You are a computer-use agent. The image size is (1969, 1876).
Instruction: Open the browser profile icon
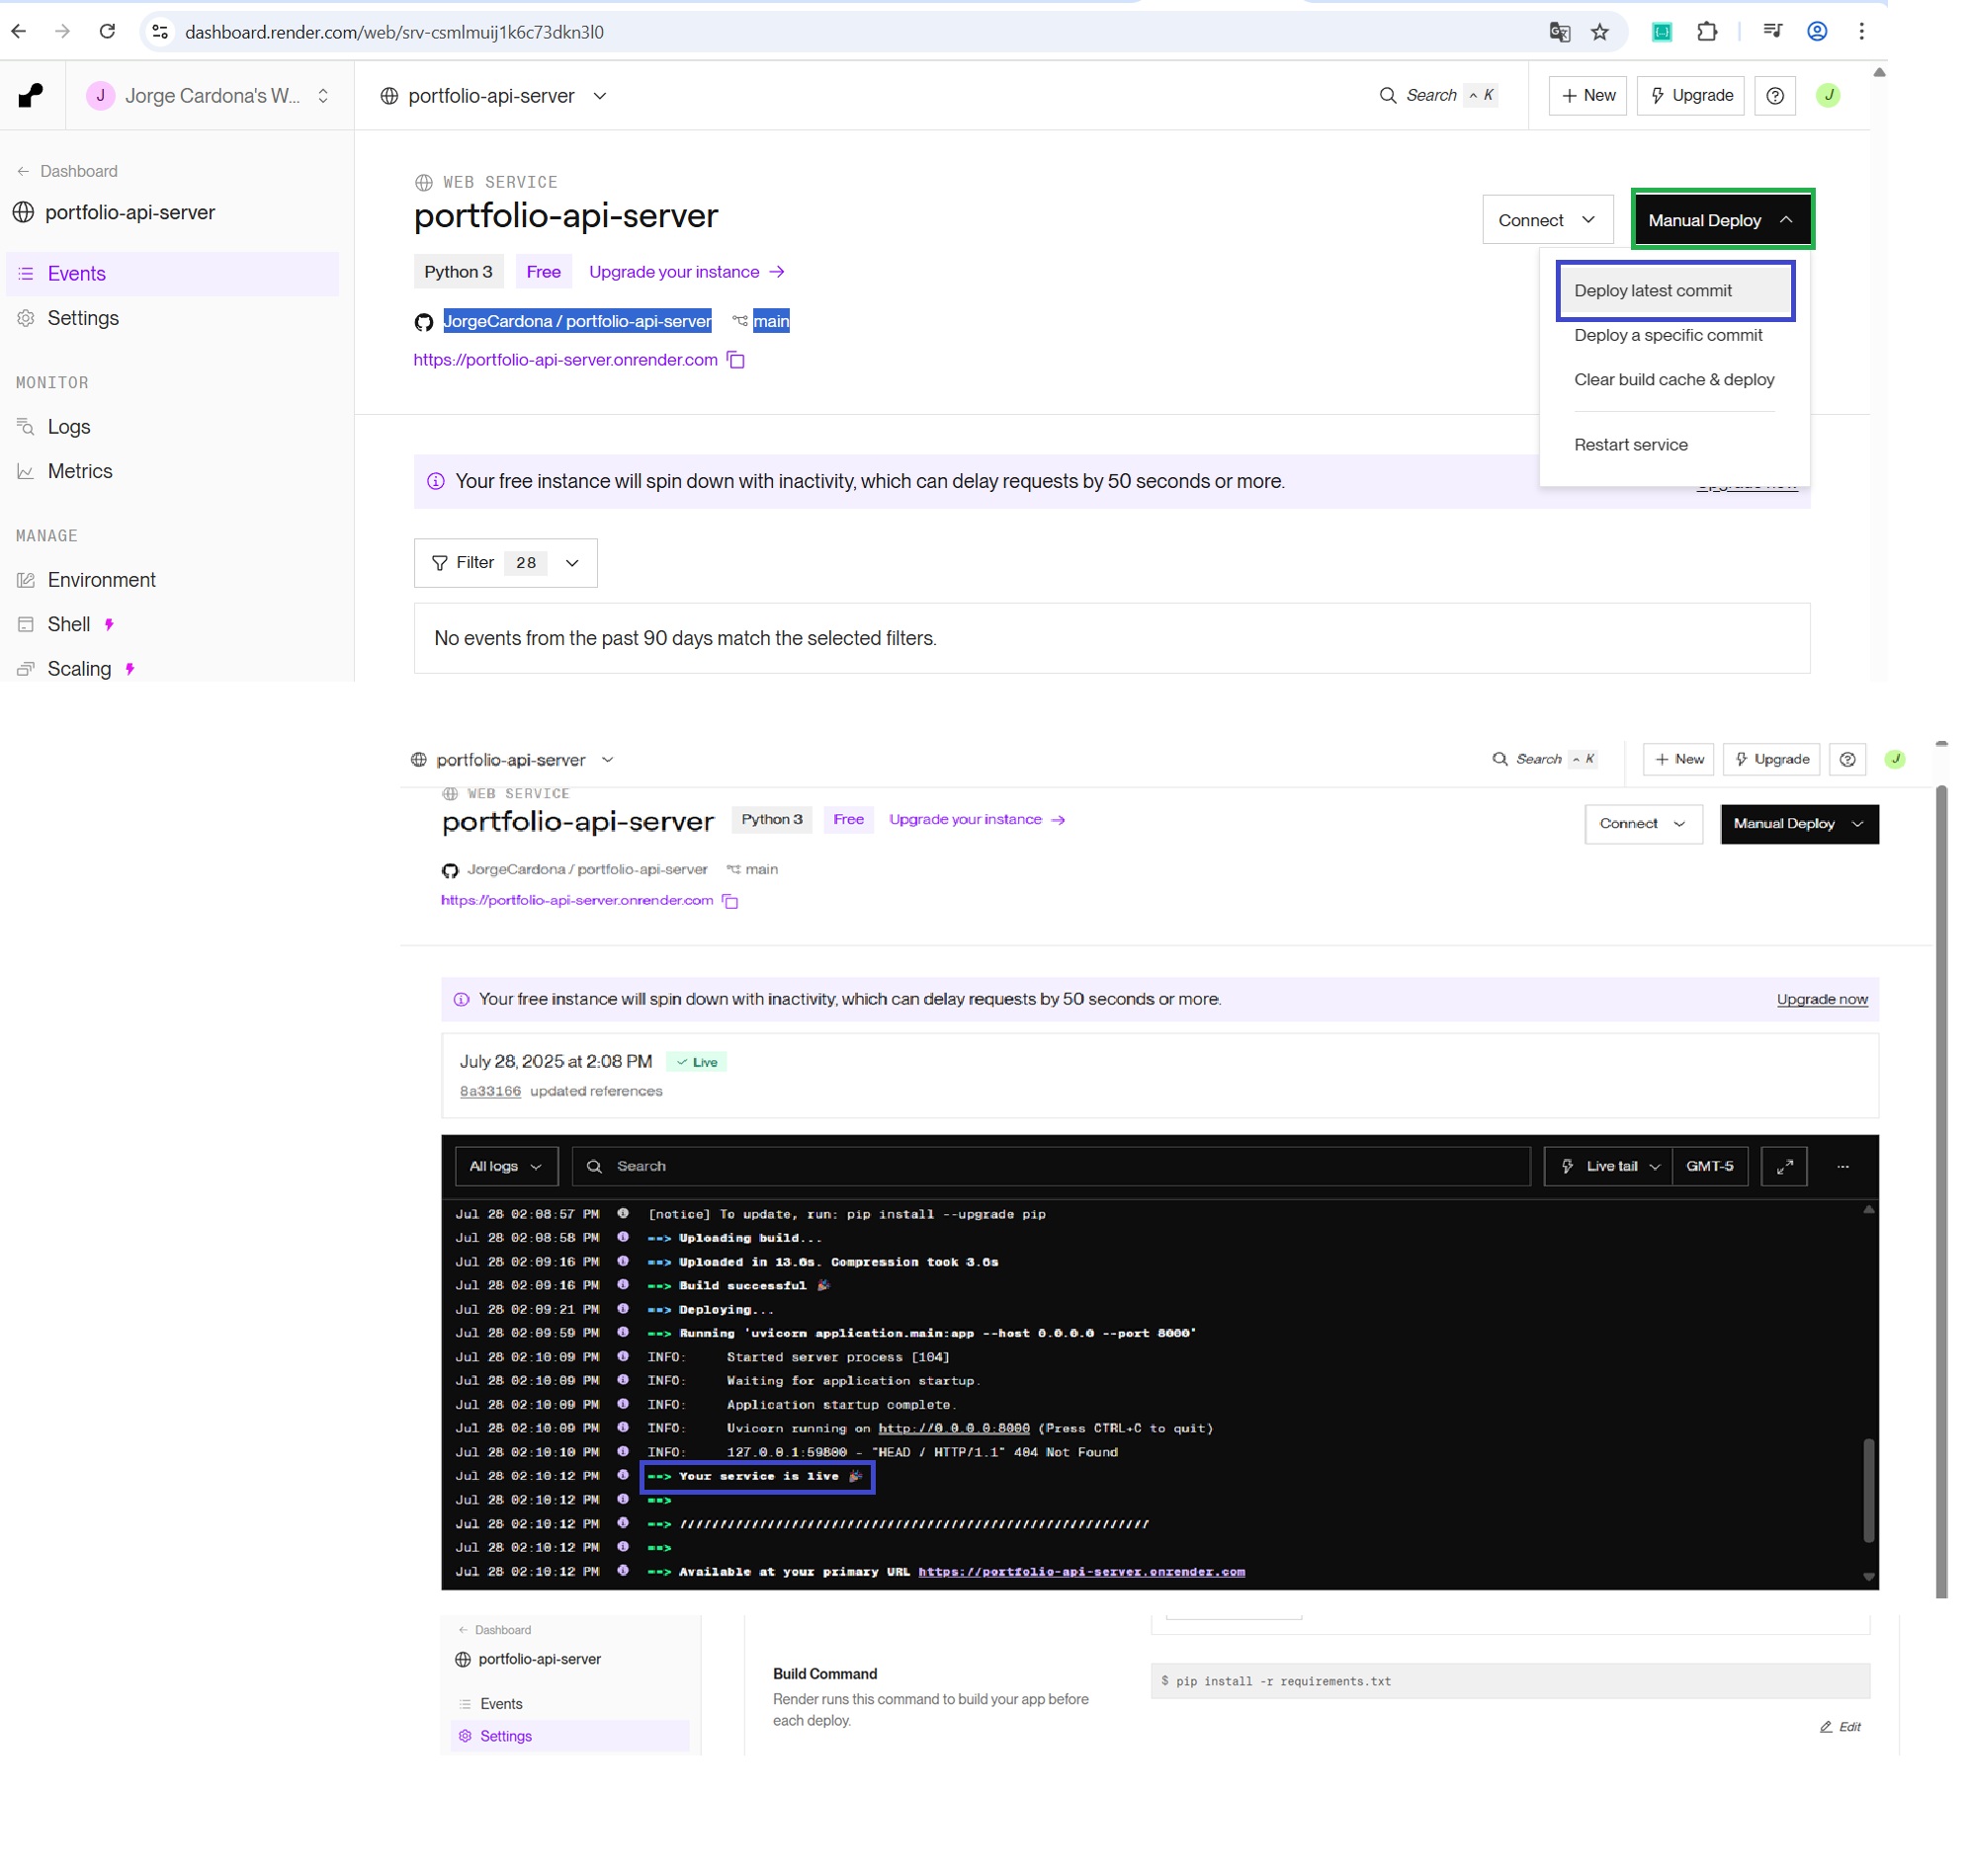pos(1817,32)
